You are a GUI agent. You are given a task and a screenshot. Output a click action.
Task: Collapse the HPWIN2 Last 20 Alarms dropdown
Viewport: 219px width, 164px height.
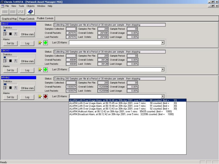(x=162, y=96)
